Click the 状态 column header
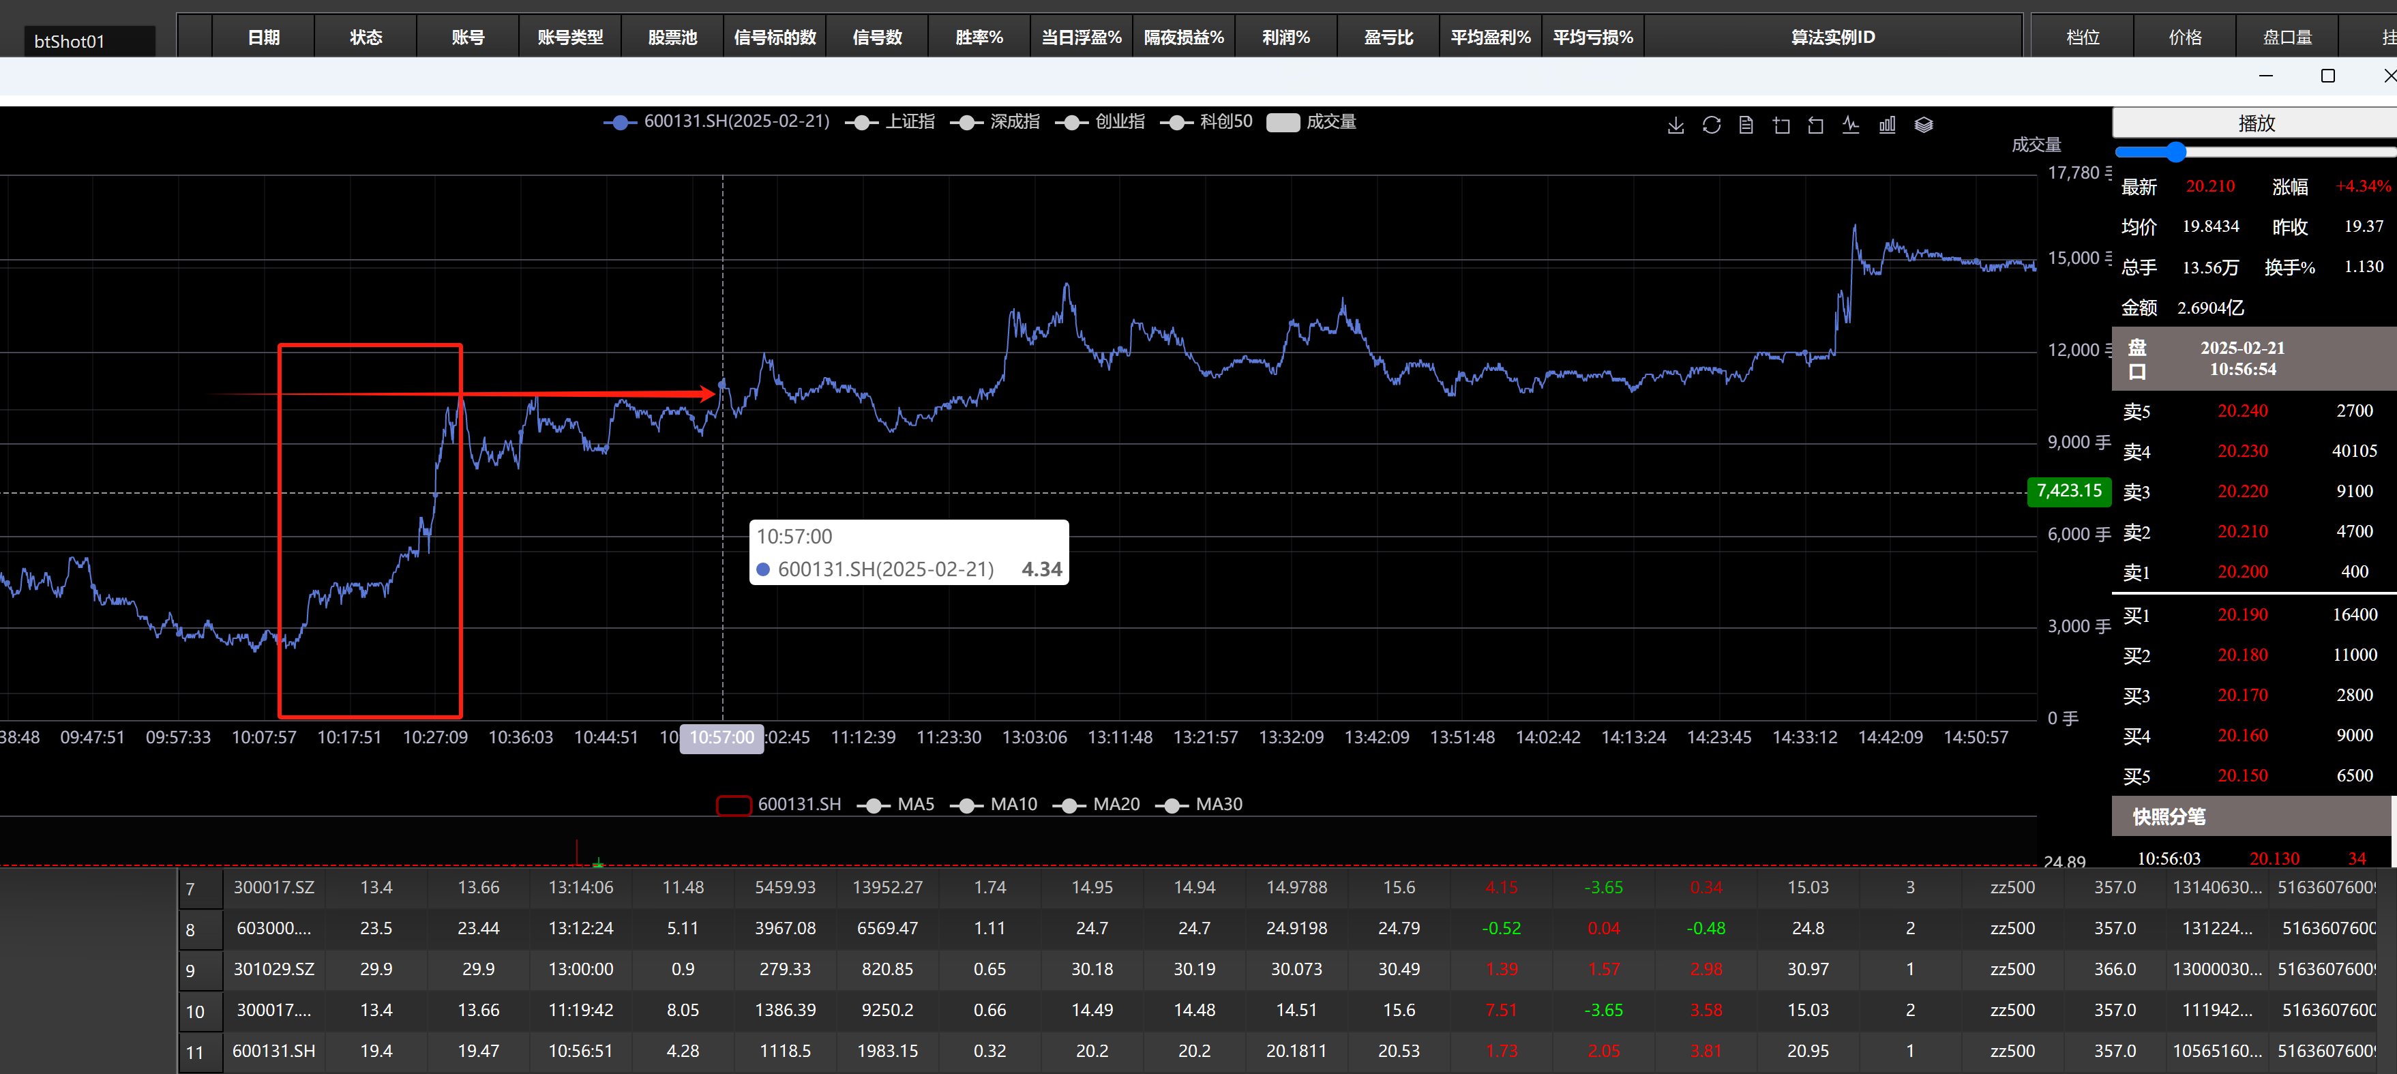Screen dimensions: 2397x1074 click(x=366, y=38)
